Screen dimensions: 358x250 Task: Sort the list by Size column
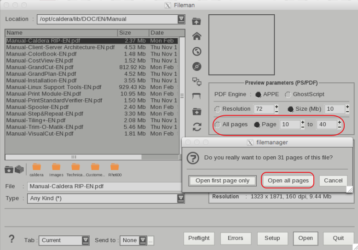(133, 33)
